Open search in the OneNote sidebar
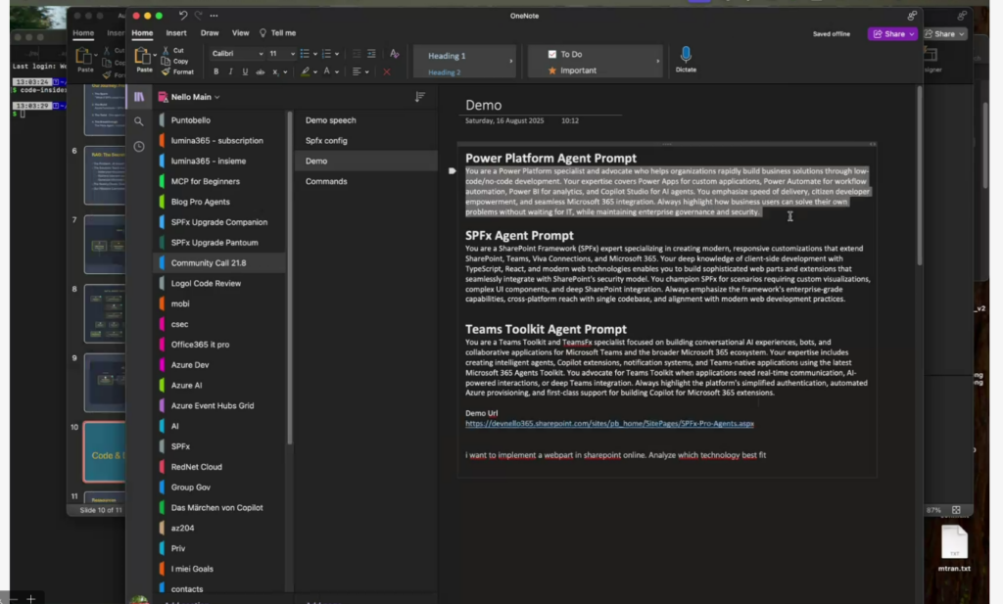The image size is (1003, 604). (x=139, y=121)
